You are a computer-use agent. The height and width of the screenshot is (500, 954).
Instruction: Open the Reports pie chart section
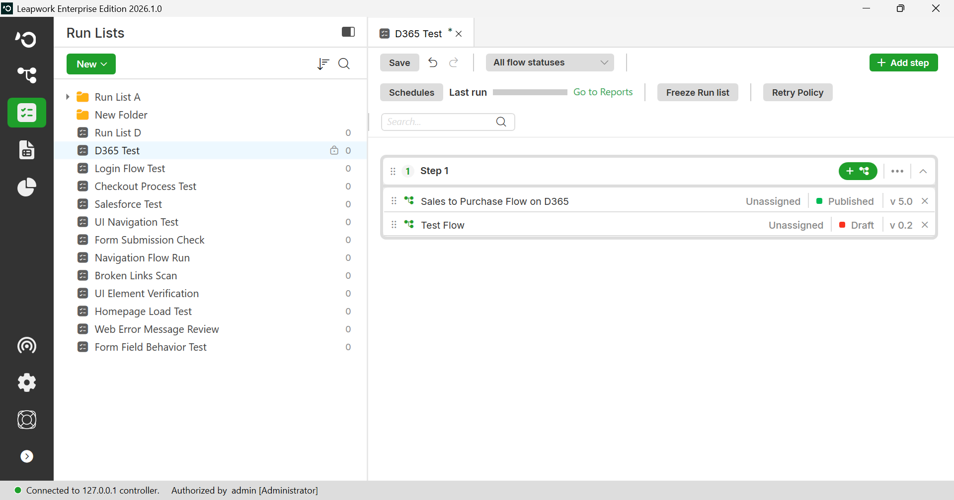point(27,187)
